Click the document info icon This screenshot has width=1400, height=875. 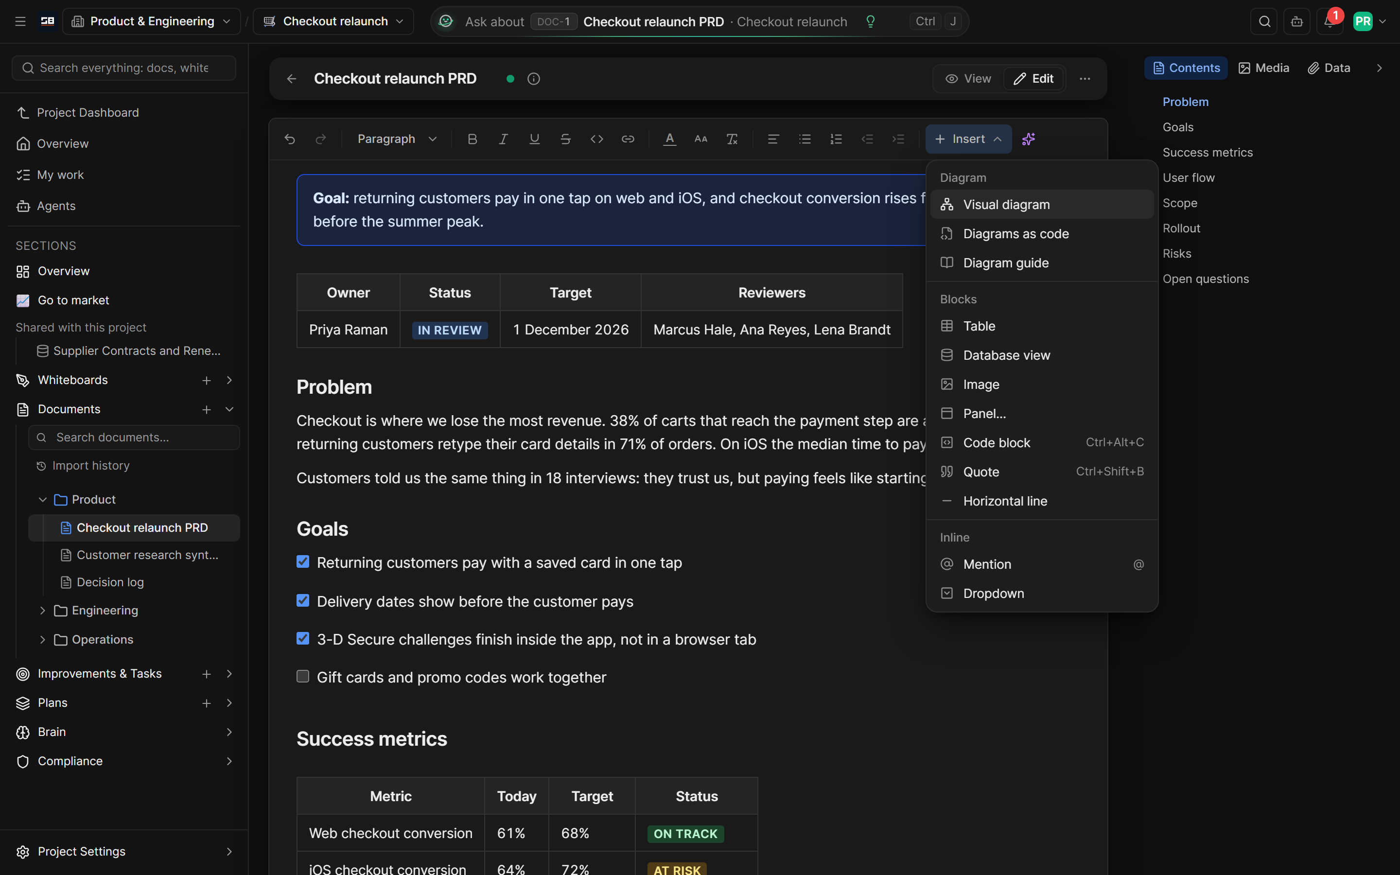533,79
